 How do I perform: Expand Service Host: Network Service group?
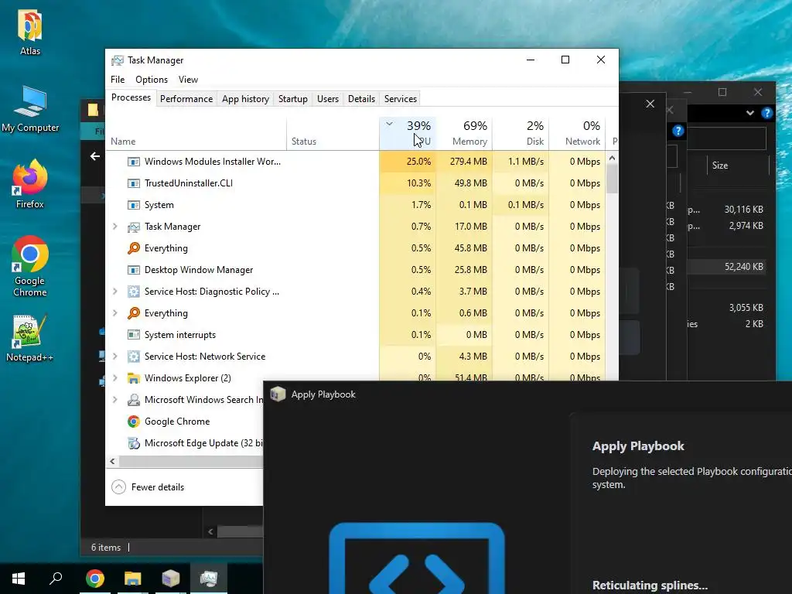click(x=115, y=356)
